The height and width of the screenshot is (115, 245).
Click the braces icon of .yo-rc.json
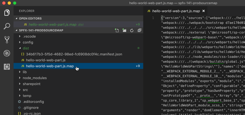click(x=19, y=113)
